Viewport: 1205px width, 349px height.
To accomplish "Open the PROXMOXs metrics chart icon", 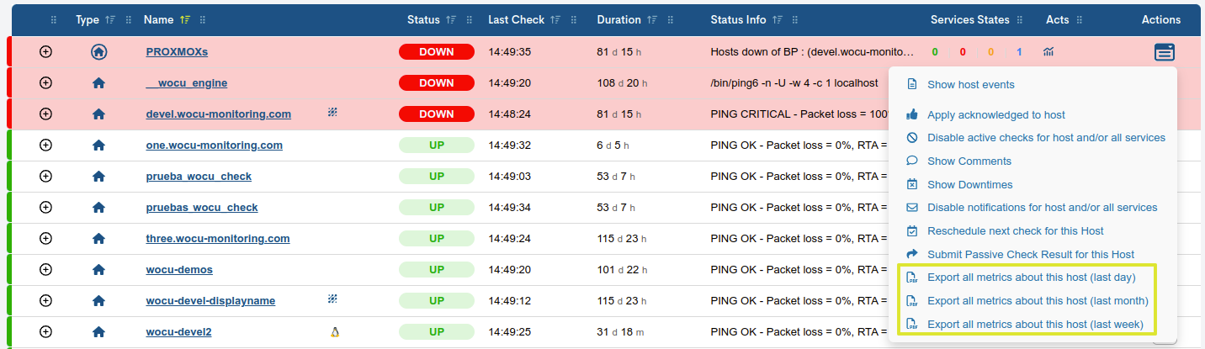I will (1048, 52).
